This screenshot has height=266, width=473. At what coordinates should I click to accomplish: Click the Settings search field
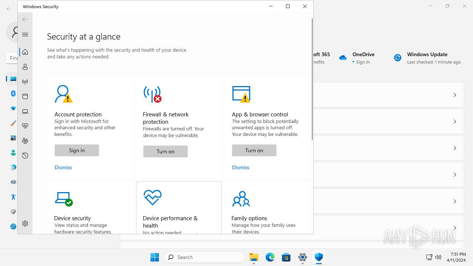coord(12,58)
